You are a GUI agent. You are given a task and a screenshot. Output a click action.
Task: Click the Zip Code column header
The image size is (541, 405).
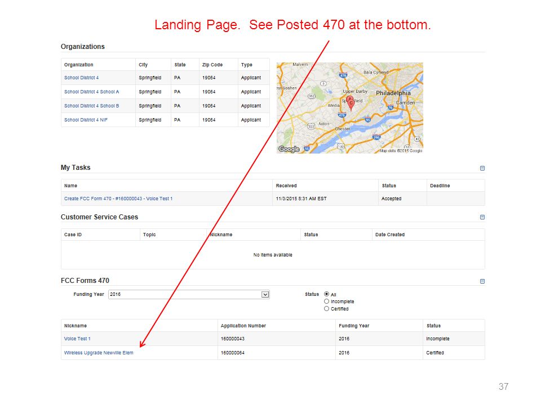point(212,65)
